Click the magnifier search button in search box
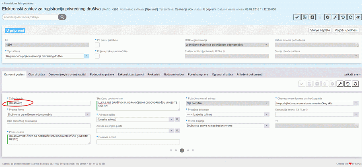362x167 pixels. 62,17
